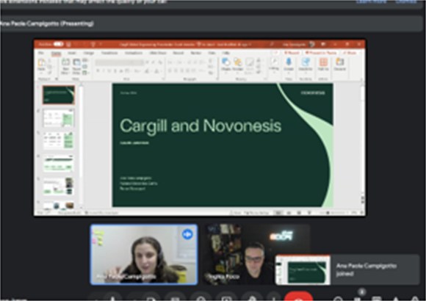Screen dimensions: 426x301
Task: Click the Present in Teams button
Action: click(321, 53)
